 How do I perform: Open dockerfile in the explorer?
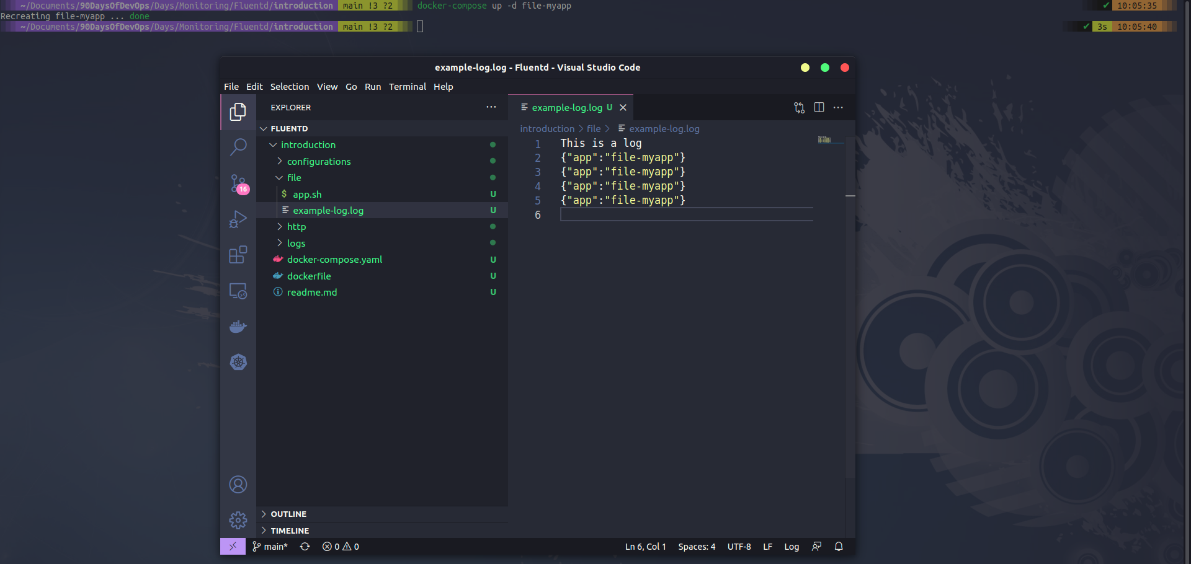[382, 276]
